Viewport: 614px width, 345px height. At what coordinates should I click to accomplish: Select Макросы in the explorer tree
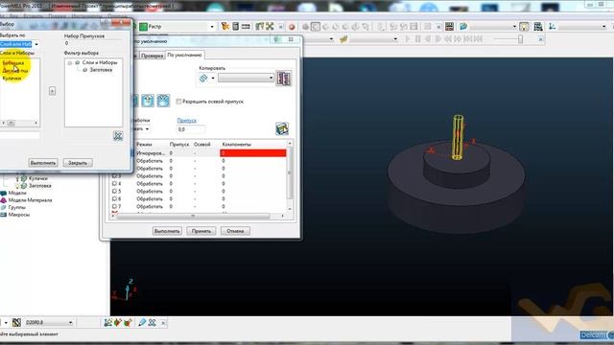click(19, 215)
